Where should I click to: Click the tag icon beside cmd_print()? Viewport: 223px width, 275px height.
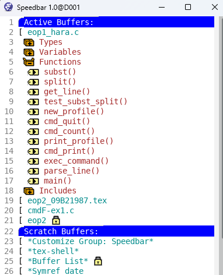(33, 151)
